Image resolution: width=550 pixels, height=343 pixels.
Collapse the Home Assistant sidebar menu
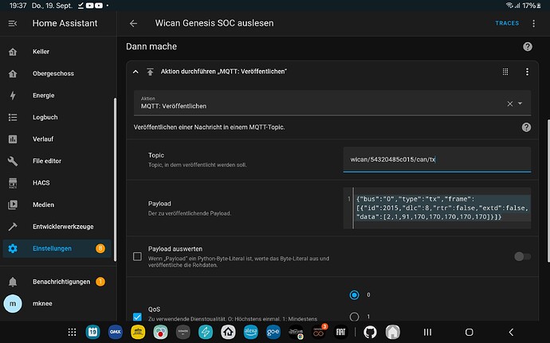[13, 23]
